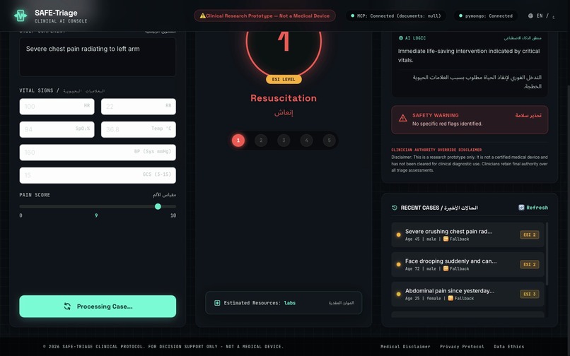Click the Refresh button in Recent Cases
The height and width of the screenshot is (356, 570).
pyautogui.click(x=533, y=208)
